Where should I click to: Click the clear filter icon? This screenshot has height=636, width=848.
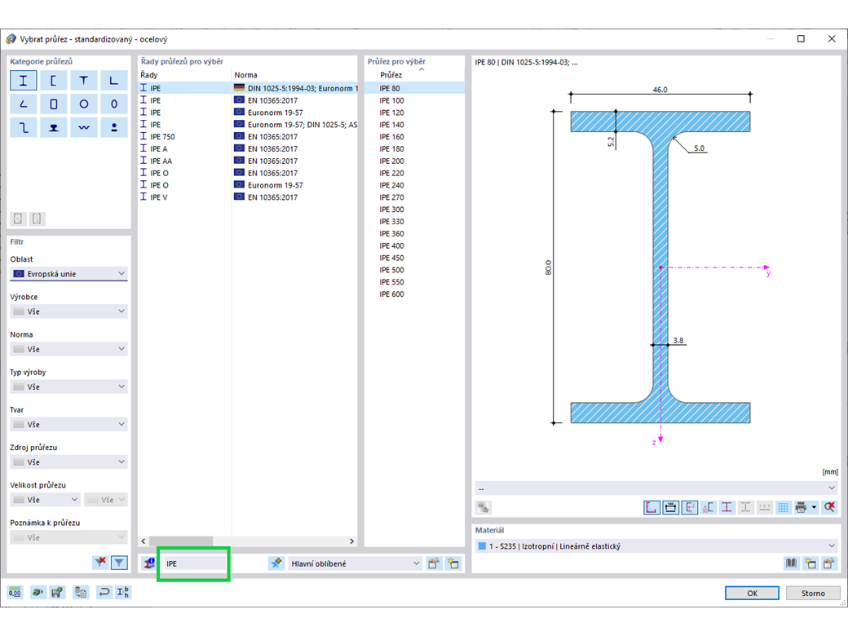click(x=100, y=563)
